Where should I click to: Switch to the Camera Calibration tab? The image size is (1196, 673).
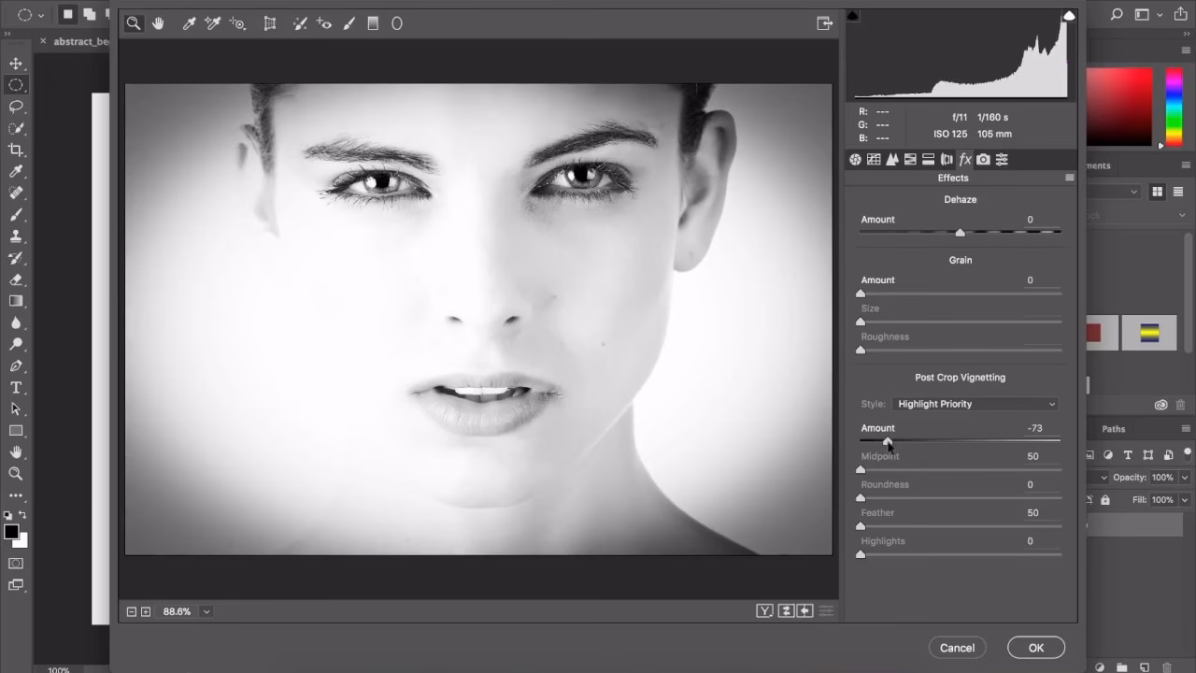[x=983, y=160]
